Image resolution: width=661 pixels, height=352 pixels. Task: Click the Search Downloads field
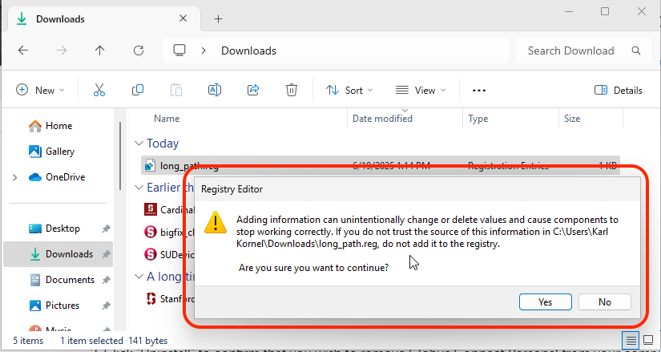pyautogui.click(x=571, y=51)
